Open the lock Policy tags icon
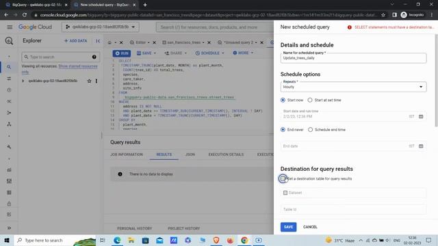Screen dimensions: 438x246 9,204
